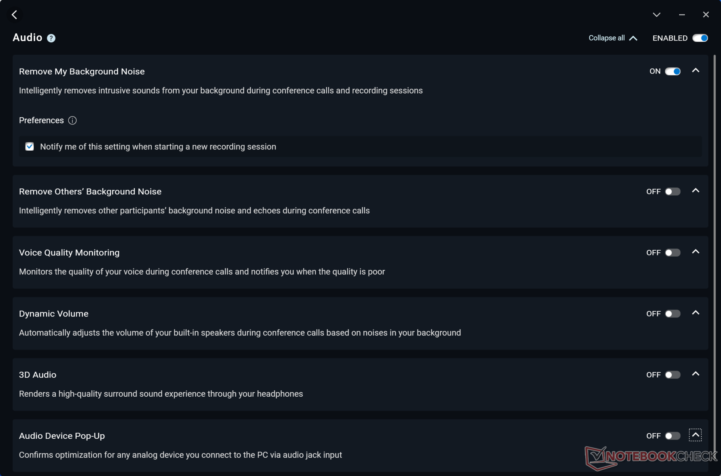Collapse the 3D Audio section

[696, 374]
